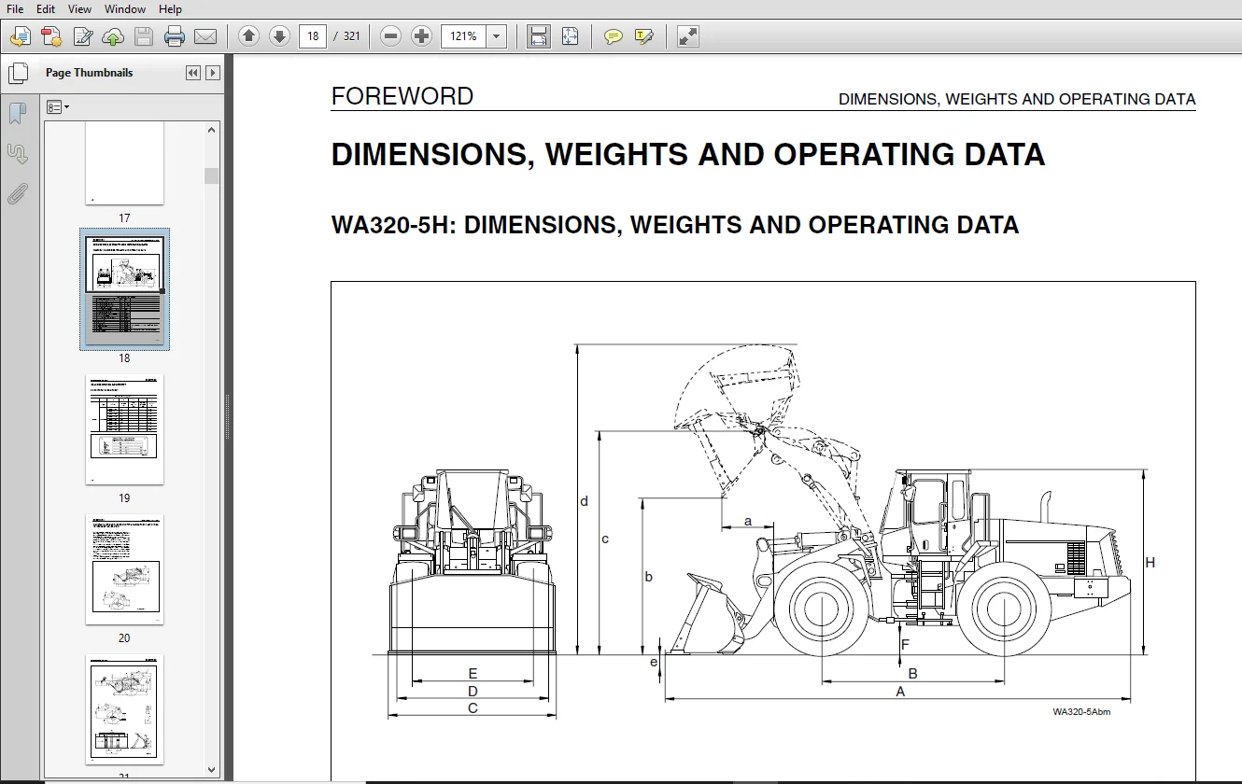Click the Email envelope icon
The image size is (1242, 784).
205,36
